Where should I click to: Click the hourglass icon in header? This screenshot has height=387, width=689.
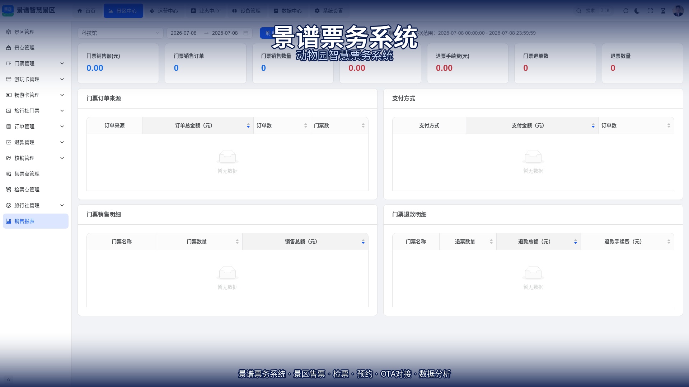click(663, 11)
